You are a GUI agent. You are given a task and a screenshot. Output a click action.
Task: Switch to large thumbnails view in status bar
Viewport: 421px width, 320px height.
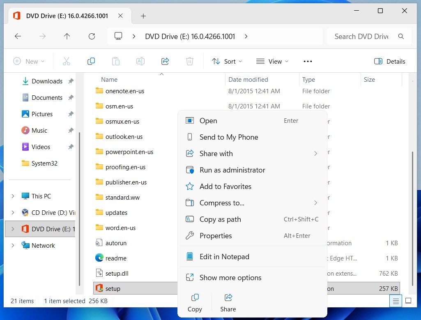tap(408, 301)
